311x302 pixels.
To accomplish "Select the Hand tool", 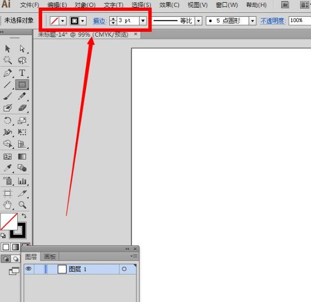I will point(8,205).
